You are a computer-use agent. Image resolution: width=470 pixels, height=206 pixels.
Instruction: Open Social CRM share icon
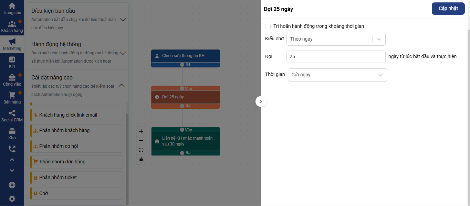12,113
